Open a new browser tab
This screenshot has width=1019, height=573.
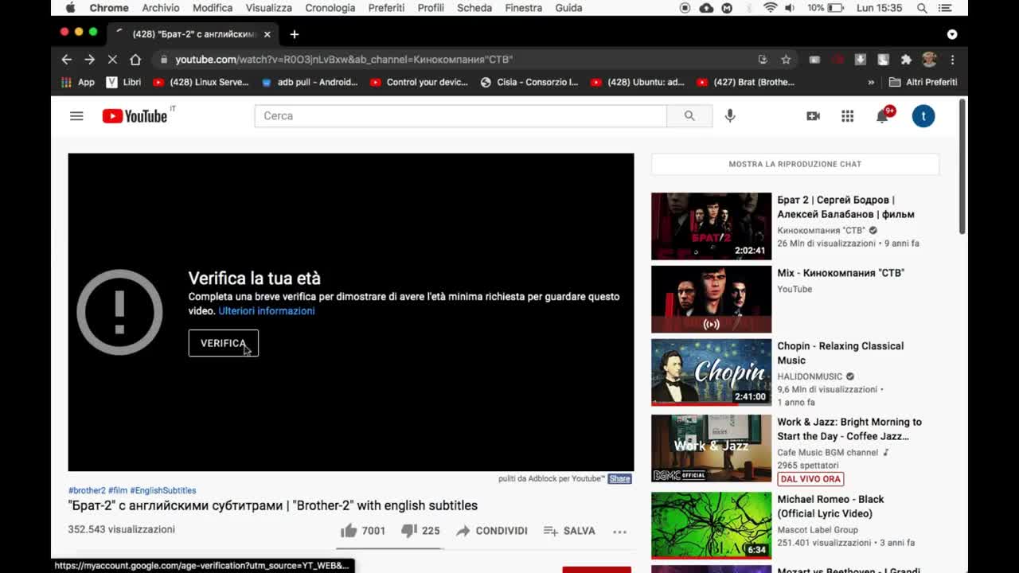pyautogui.click(x=295, y=34)
